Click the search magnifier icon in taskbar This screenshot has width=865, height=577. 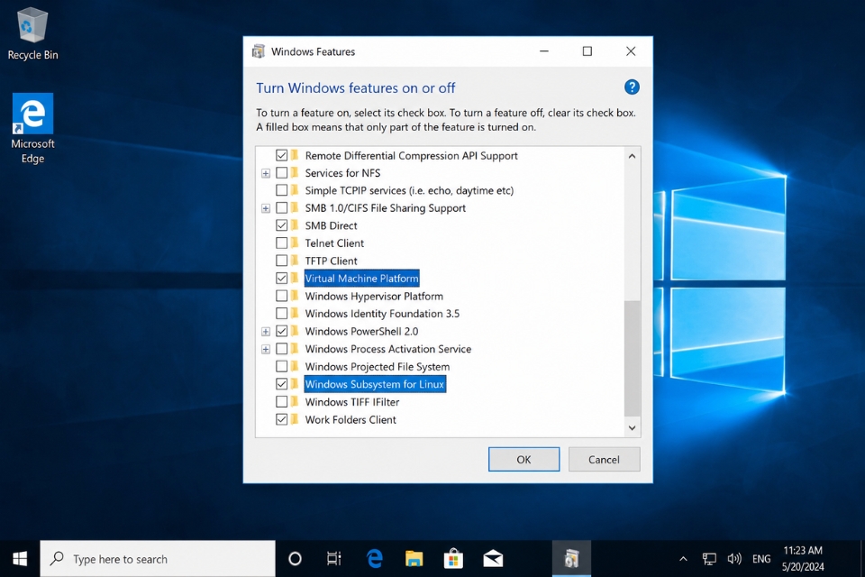coord(57,559)
